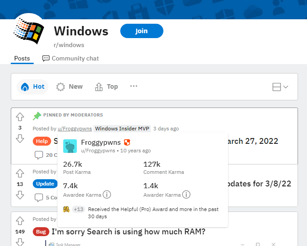
Task: Click the blue Update flair tag
Action: pyautogui.click(x=45, y=184)
